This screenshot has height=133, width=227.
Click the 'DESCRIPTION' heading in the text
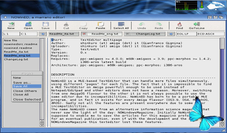coord(63,75)
